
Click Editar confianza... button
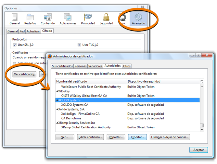(90, 137)
